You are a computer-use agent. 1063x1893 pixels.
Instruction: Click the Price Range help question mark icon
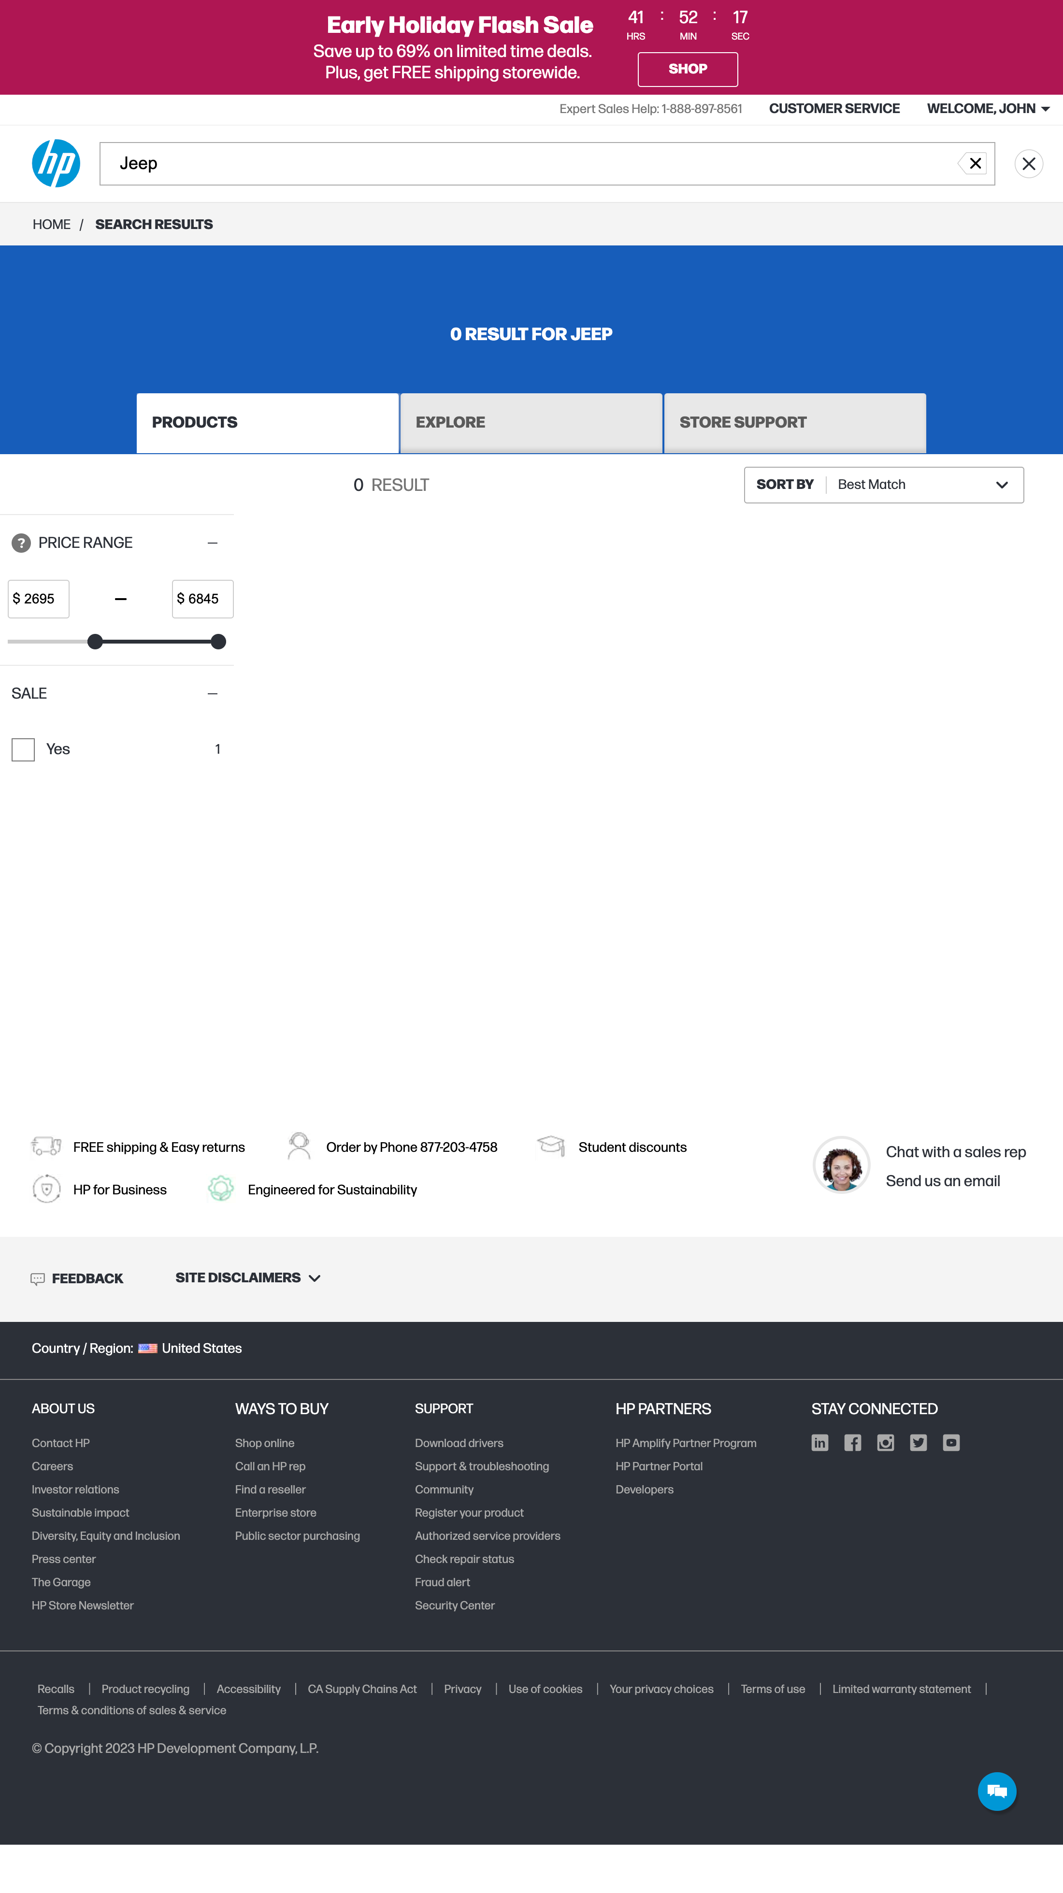pyautogui.click(x=21, y=543)
